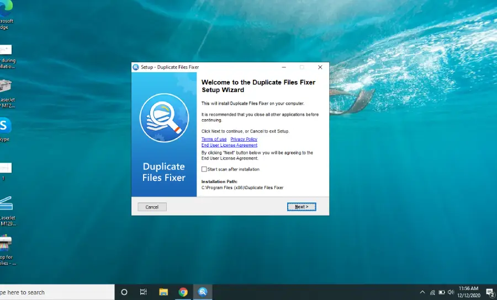Open Task View on the taskbar
This screenshot has width=497, height=300.
click(x=143, y=292)
